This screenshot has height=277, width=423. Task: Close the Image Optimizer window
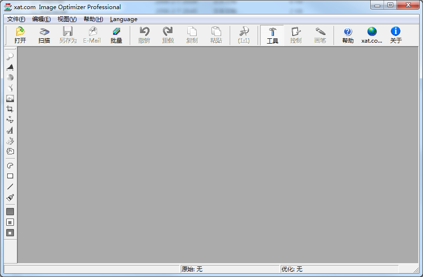point(408,5)
